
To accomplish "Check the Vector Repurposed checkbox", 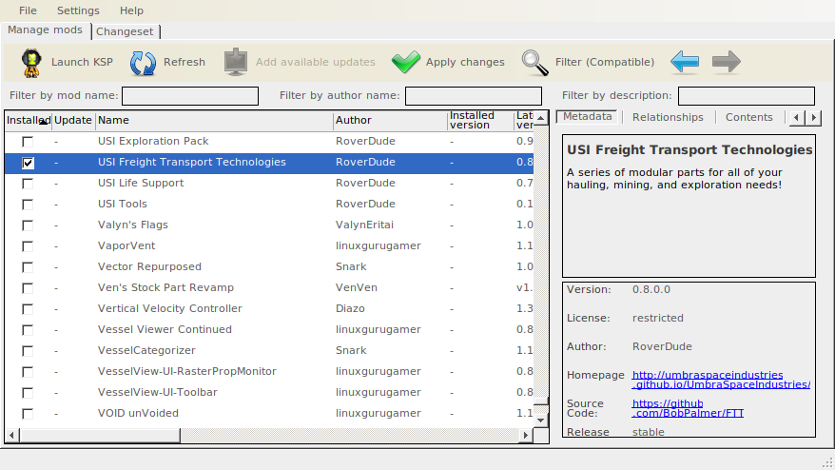I will tap(28, 267).
